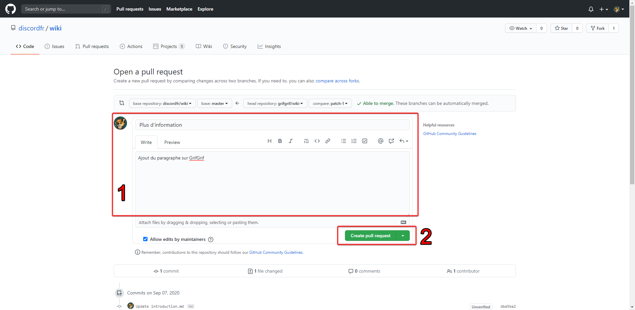Open GitHub Community Guidelines in Helpful resources
This screenshot has height=310, width=635.
450,134
